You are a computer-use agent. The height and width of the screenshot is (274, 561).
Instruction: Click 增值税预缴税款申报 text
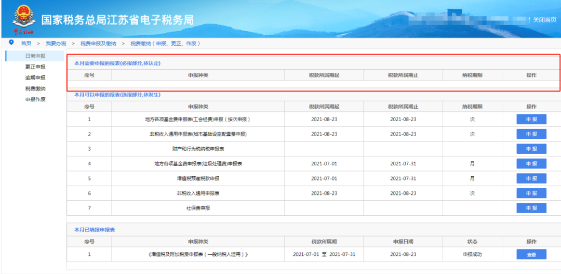198,178
